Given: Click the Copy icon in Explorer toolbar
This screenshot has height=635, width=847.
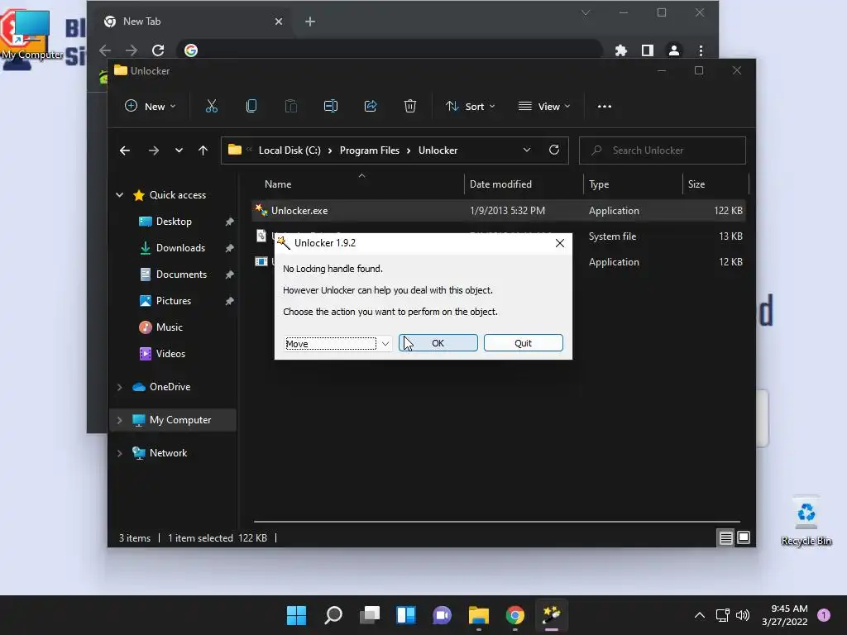Looking at the screenshot, I should 251,107.
